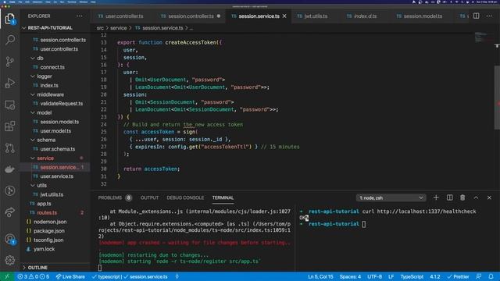Open the Source Control view
The image size is (500, 281).
point(10,62)
